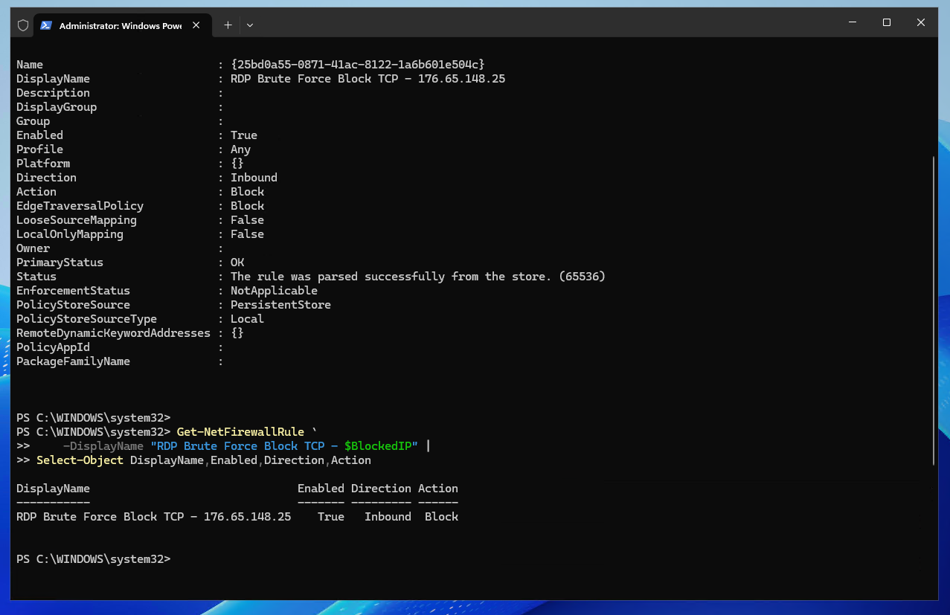Click the Action property value Block in list
Screen dimensions: 950x615
point(247,192)
